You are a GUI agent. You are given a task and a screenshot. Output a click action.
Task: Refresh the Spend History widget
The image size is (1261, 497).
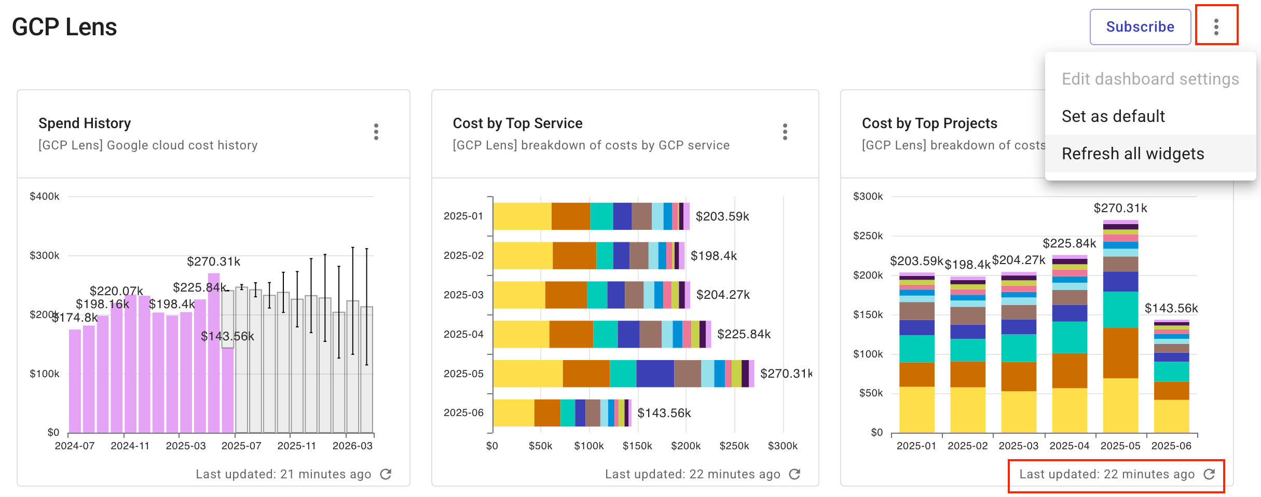(386, 474)
